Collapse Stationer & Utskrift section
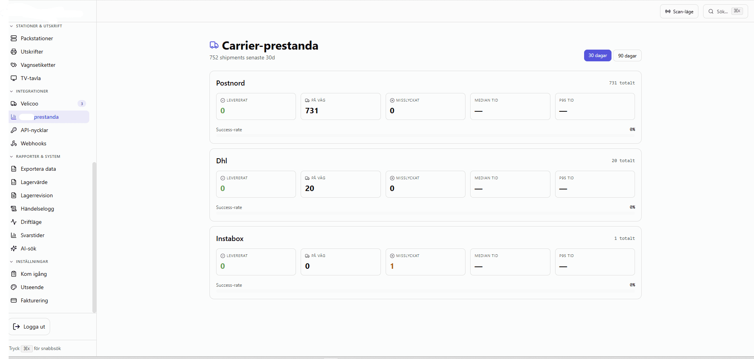The image size is (754, 359). click(x=36, y=26)
